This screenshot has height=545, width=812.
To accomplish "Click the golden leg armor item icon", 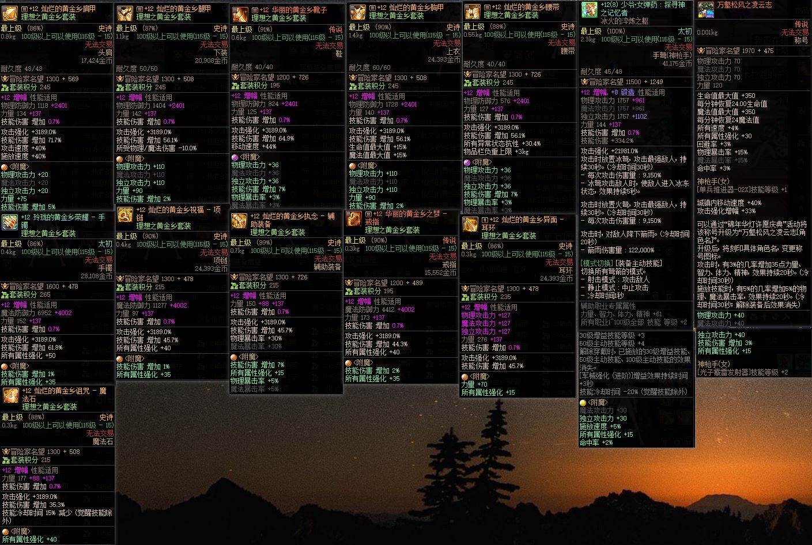I will tap(124, 13).
